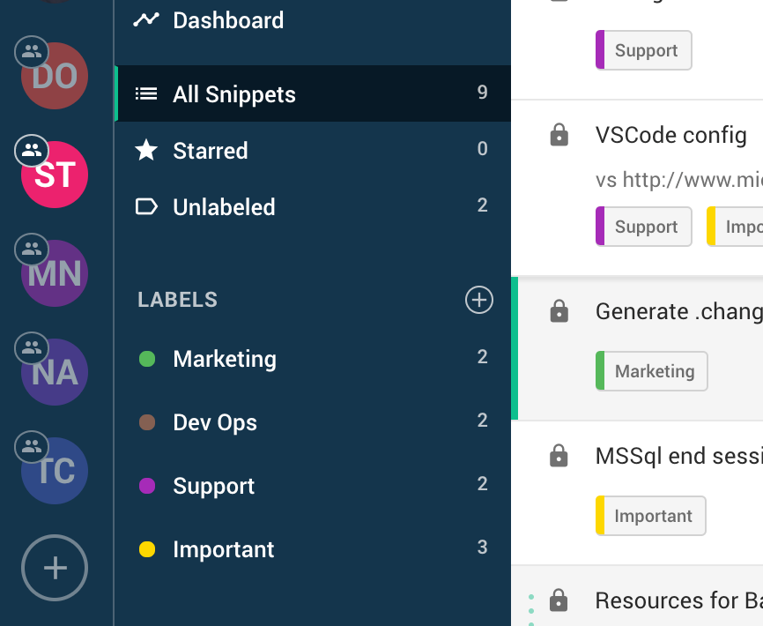Click the Marketing tag on Generate snippet
This screenshot has width=763, height=626.
point(653,371)
